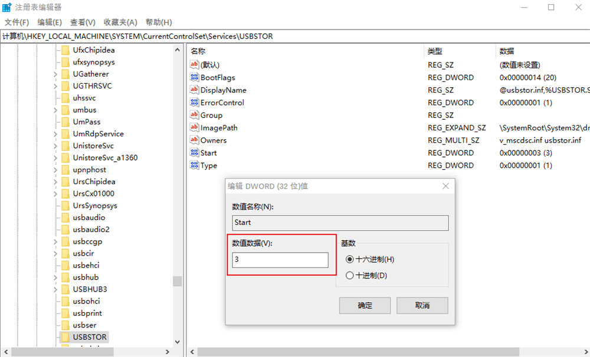Select the 十进制(D) decimal radio button
The width and height of the screenshot is (590, 357).
pos(350,275)
